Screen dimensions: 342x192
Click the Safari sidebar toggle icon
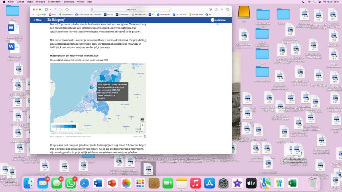click(x=45, y=9)
